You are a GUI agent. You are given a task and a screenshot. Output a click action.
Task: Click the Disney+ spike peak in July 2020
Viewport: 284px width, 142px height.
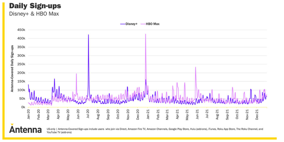88,35
